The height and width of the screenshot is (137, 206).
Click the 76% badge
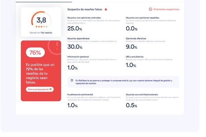point(35,52)
